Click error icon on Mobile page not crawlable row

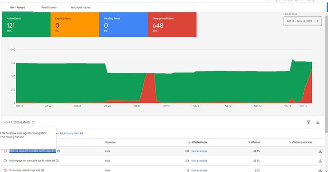tap(5, 161)
